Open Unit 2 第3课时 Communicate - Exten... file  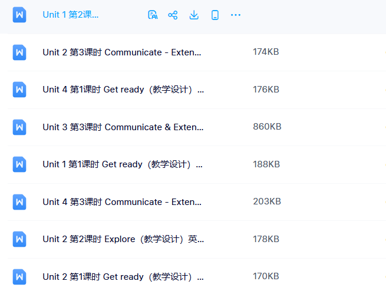click(122, 52)
